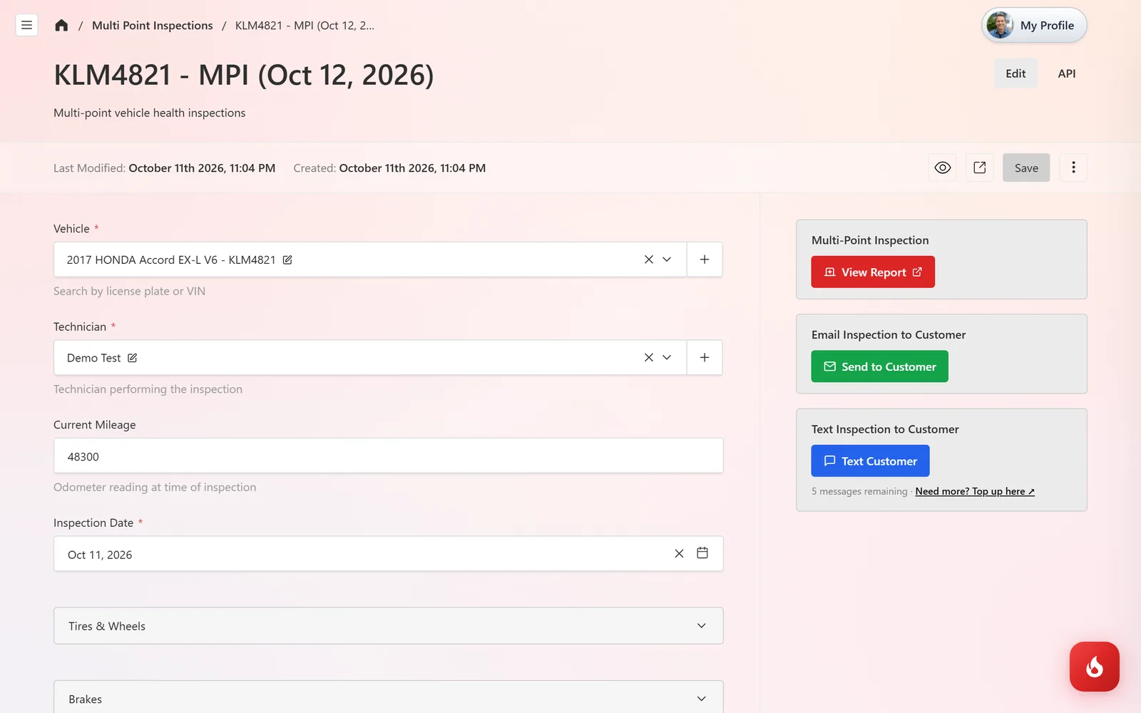
Task: Click the Text Customer button
Action: [x=870, y=461]
